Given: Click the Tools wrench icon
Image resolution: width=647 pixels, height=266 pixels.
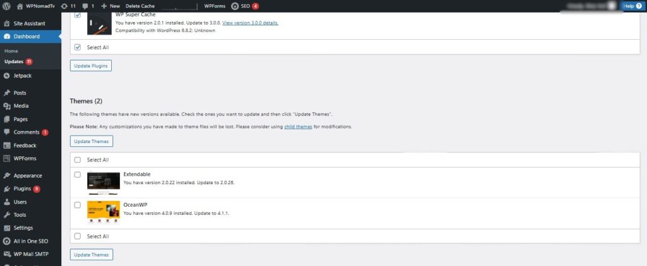Looking at the screenshot, I should coord(6,215).
